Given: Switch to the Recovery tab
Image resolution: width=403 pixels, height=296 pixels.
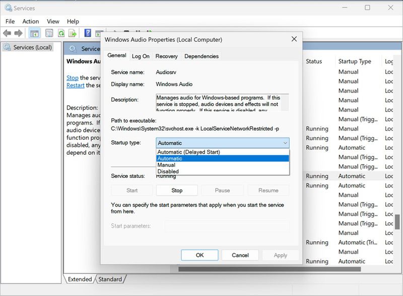Looking at the screenshot, I should pyautogui.click(x=166, y=56).
